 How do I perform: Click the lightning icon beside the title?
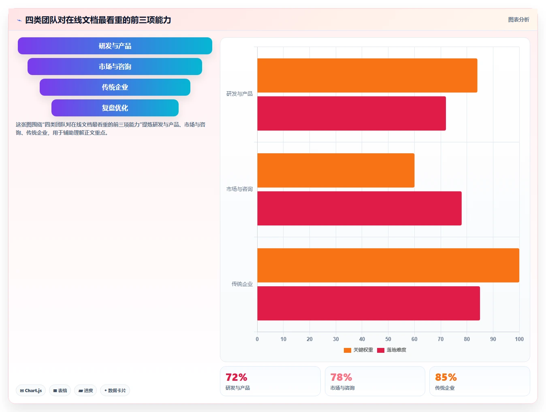[x=19, y=20]
